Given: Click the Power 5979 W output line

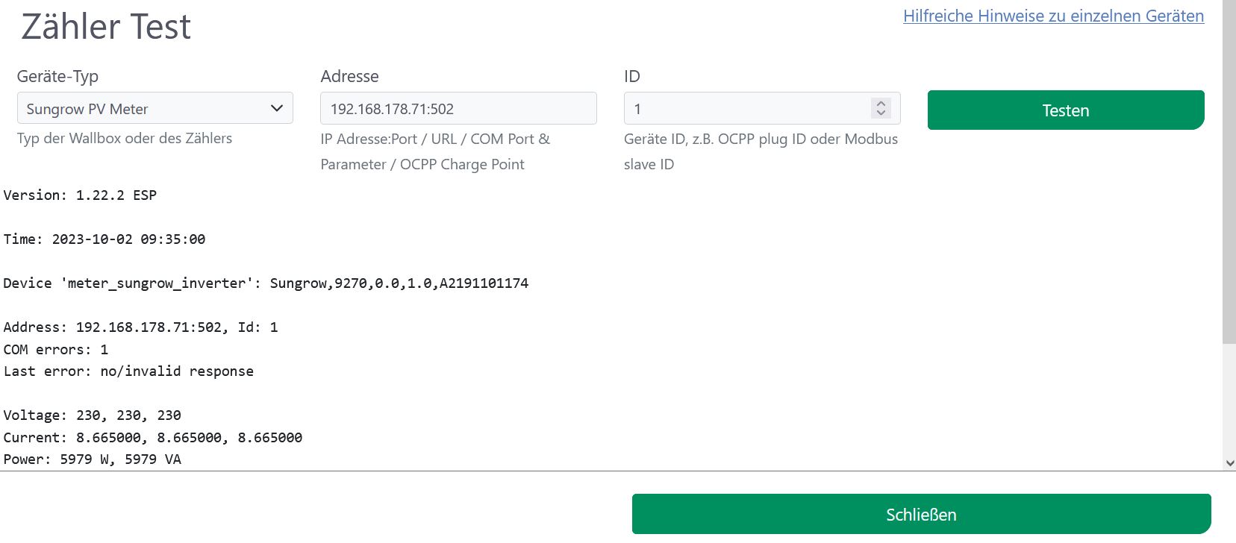Looking at the screenshot, I should pyautogui.click(x=93, y=459).
